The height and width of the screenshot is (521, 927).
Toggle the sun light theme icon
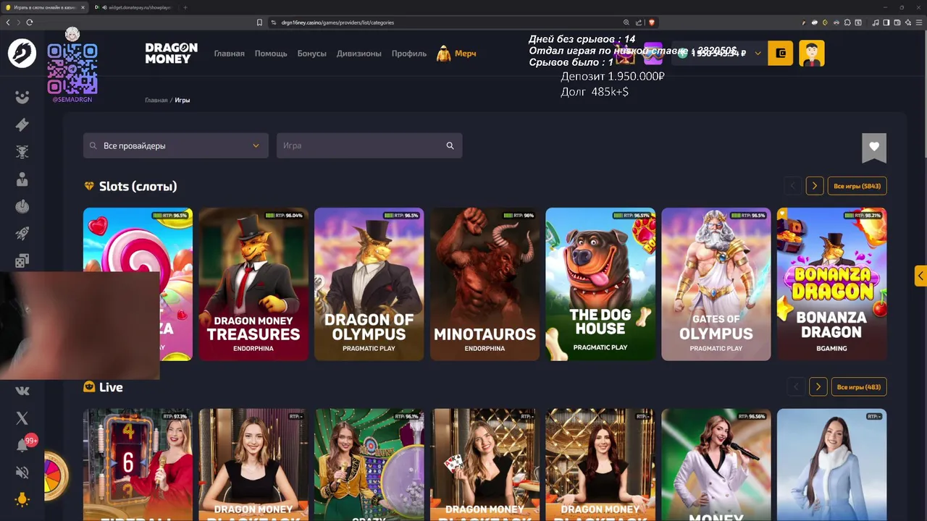coord(22,500)
